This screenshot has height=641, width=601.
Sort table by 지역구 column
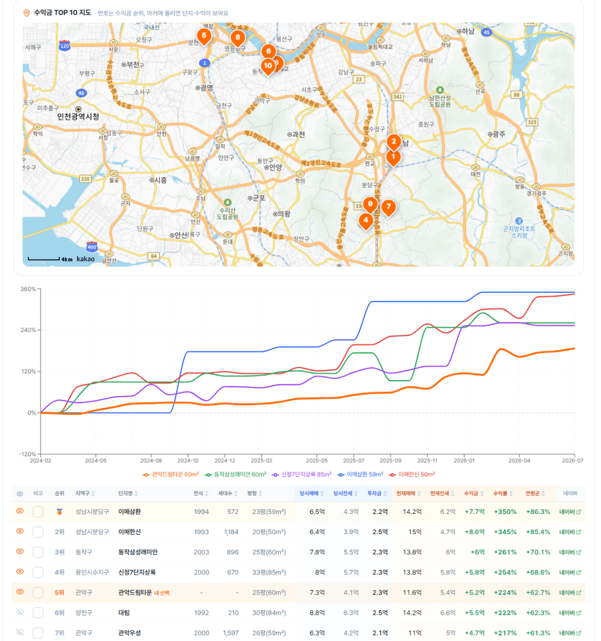pyautogui.click(x=85, y=493)
